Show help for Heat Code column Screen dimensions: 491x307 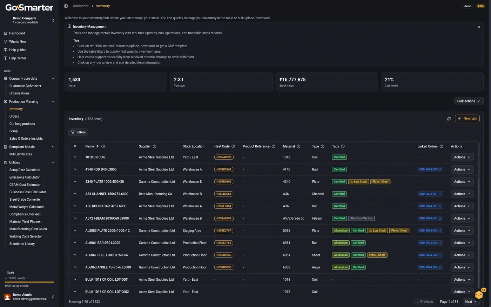[x=233, y=146]
